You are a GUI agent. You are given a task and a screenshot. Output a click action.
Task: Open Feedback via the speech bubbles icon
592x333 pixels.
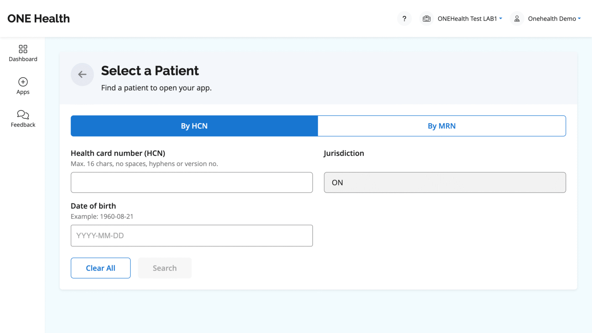pyautogui.click(x=23, y=114)
